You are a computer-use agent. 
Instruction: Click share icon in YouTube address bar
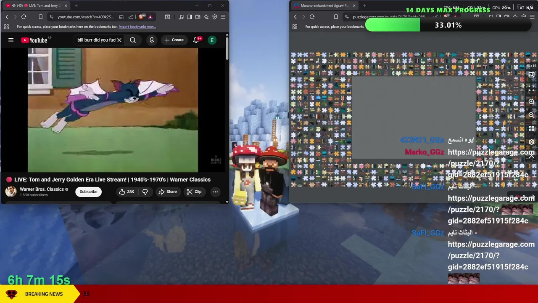[x=131, y=17]
